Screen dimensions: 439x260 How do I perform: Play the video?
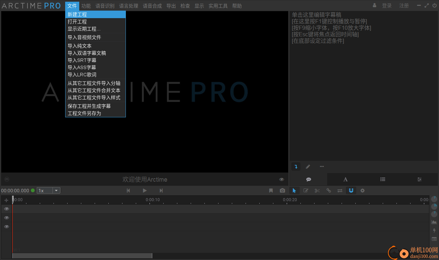[x=145, y=191]
